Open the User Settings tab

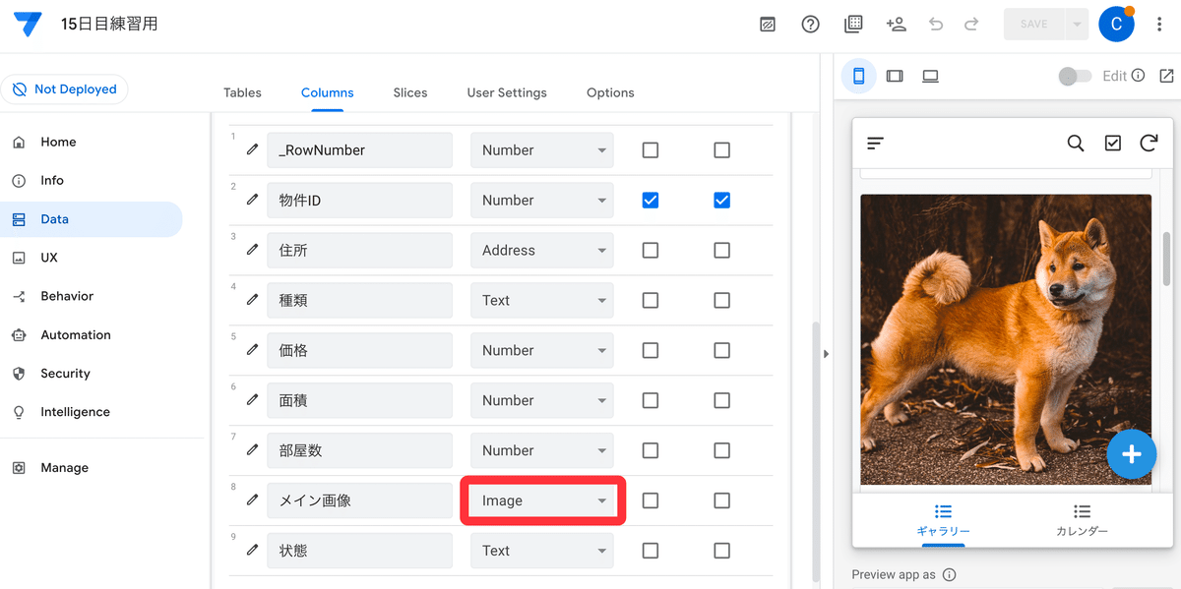coord(506,92)
